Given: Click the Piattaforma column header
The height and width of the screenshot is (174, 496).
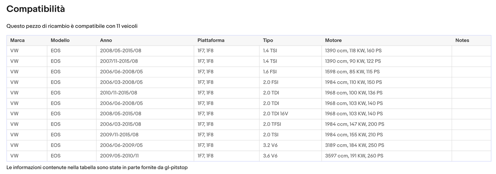Looking at the screenshot, I should click(211, 40).
